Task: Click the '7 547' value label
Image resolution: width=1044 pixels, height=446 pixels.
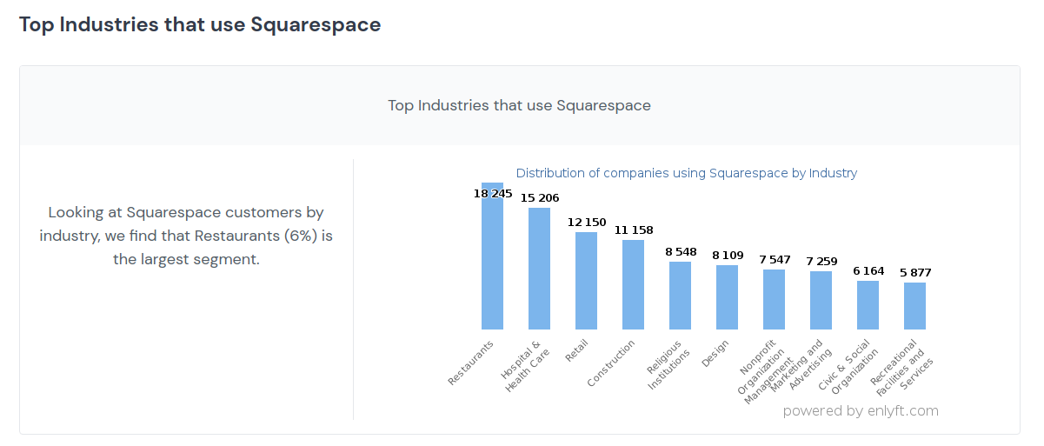Action: [775, 260]
